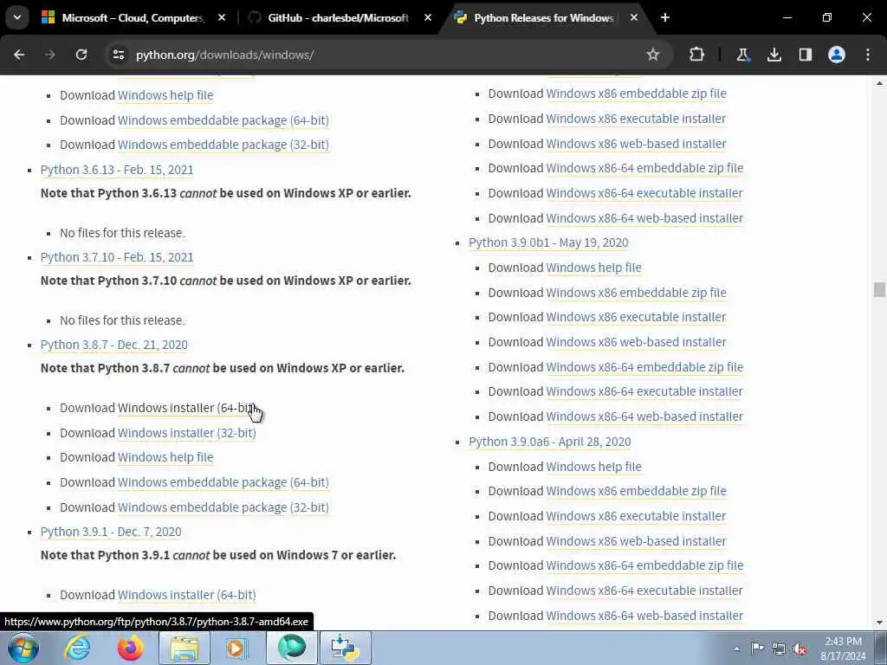Download Python 3.9.0a6 x86-64 web-based installer
Viewport: 887px width, 665px height.
(x=644, y=616)
